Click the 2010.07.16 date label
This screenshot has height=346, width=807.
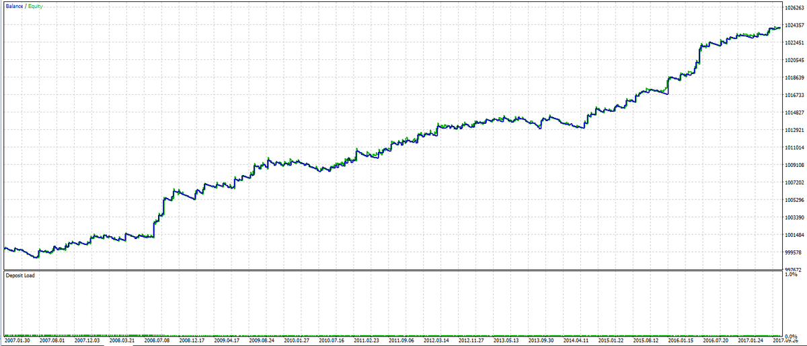(332, 341)
